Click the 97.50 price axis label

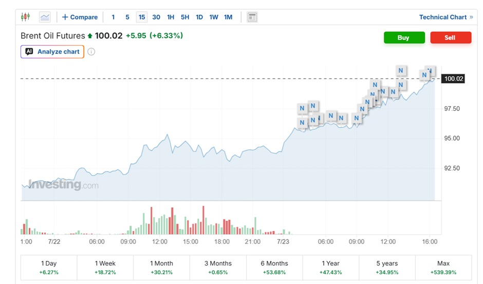(x=452, y=109)
